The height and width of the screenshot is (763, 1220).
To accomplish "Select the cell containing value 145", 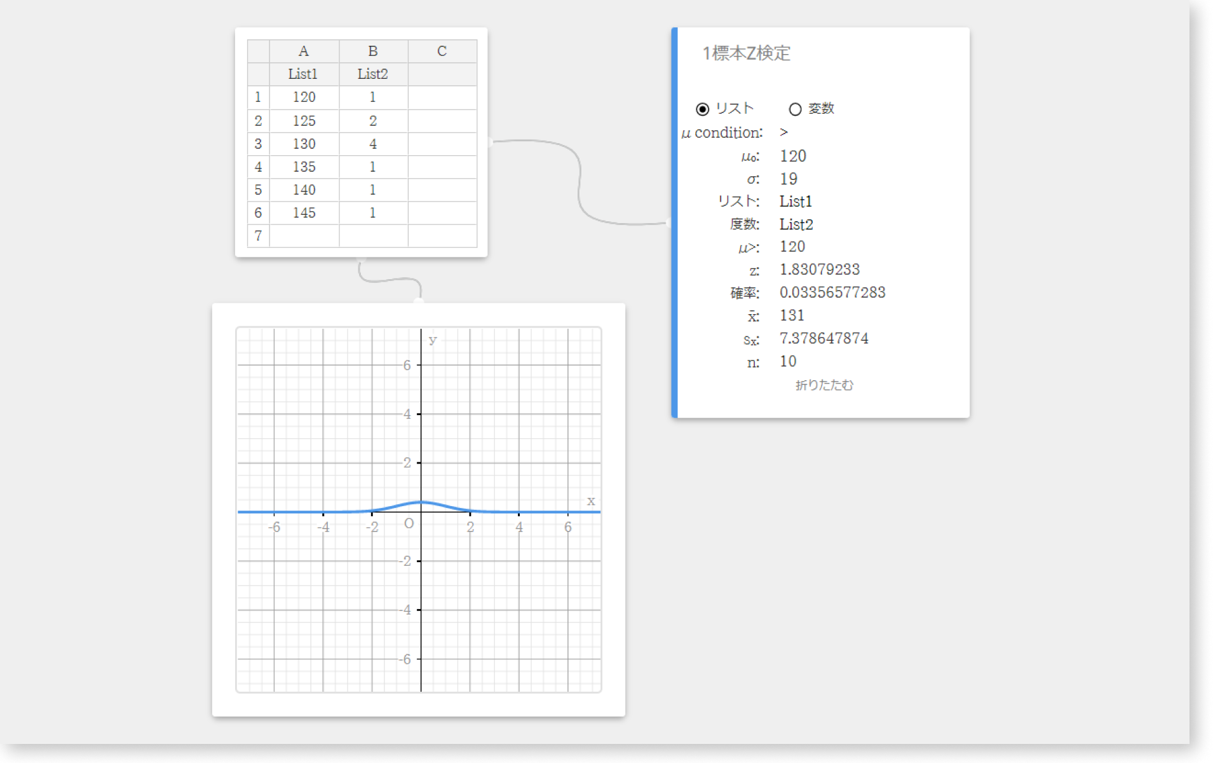I will coord(304,213).
